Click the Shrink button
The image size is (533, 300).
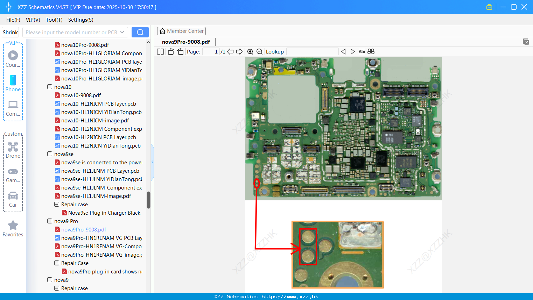click(x=10, y=32)
